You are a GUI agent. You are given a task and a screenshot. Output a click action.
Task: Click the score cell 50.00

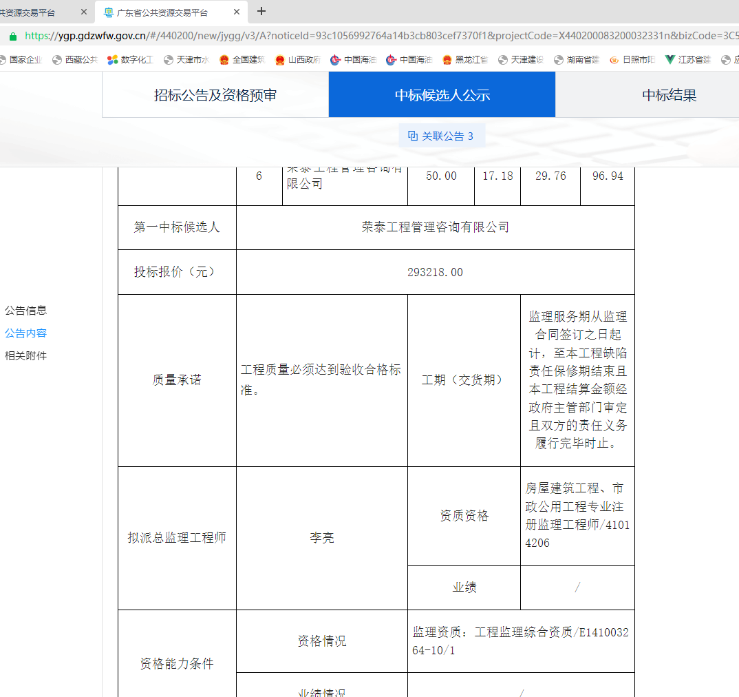(441, 176)
